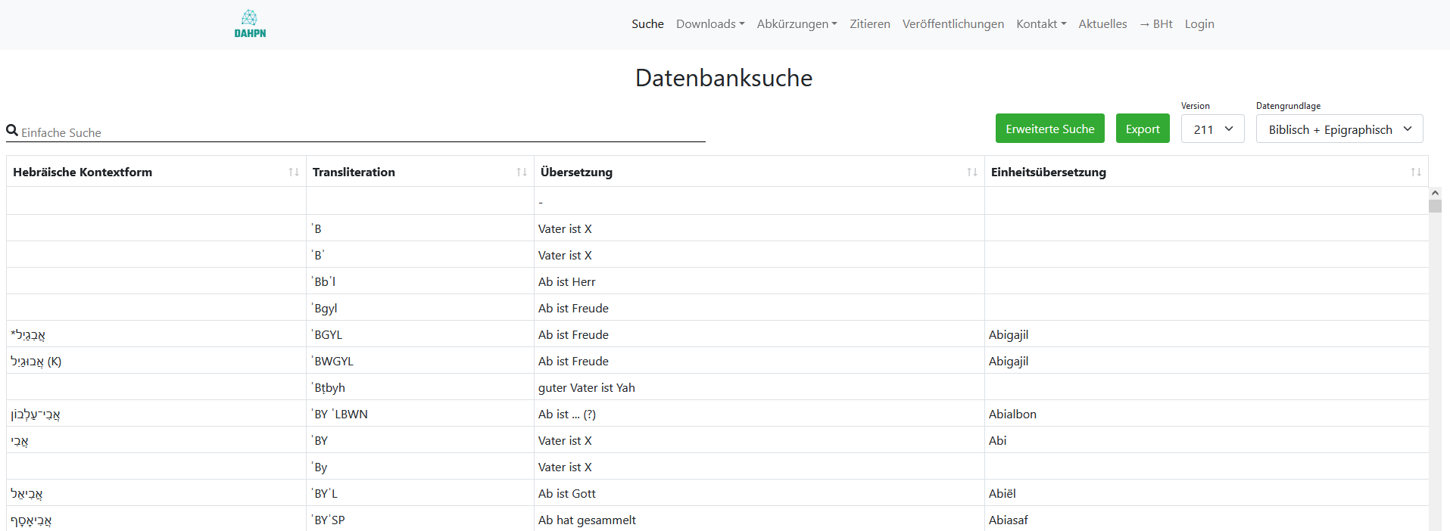Click the table scrollbar thumb

pyautogui.click(x=1435, y=206)
